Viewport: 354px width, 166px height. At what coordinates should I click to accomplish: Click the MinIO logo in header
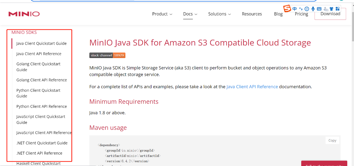pyautogui.click(x=24, y=14)
